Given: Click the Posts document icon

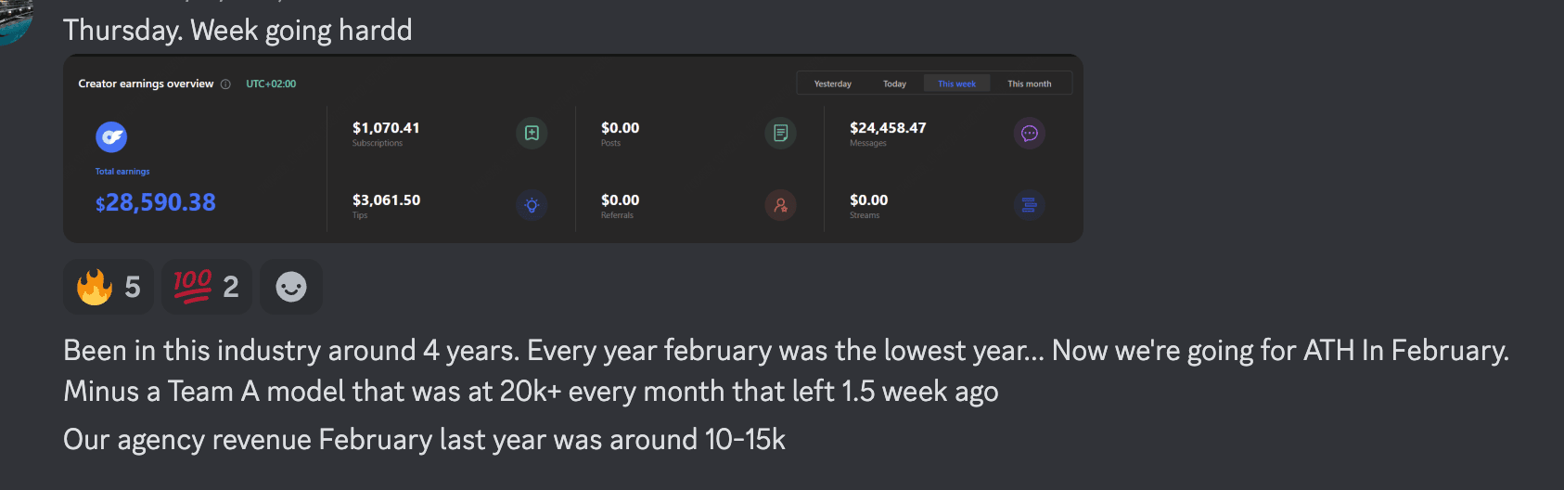Looking at the screenshot, I should (x=780, y=133).
